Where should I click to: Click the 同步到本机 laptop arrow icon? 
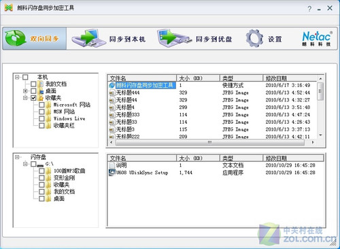pos(88,38)
